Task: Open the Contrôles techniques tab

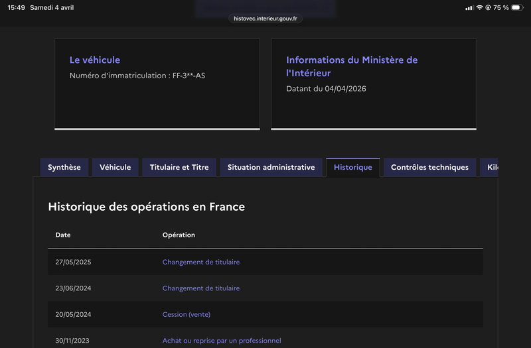Action: (429, 168)
